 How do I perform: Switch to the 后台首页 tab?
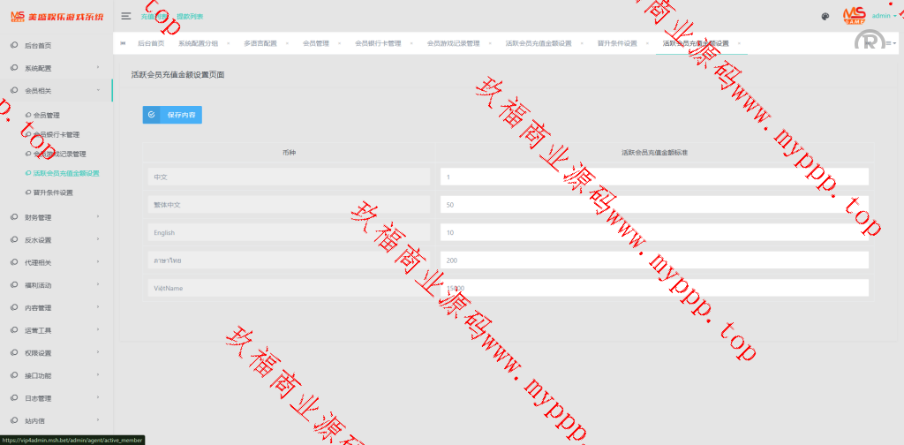151,43
